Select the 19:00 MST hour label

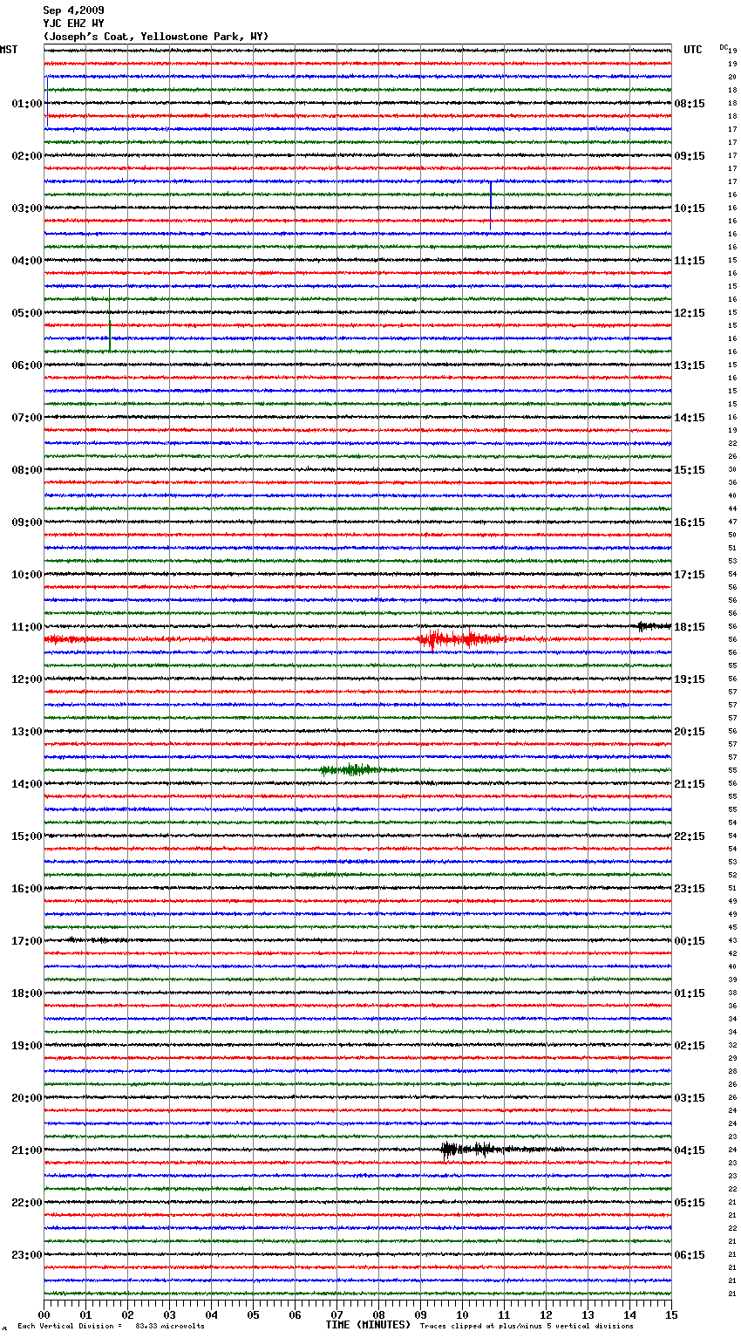coord(27,1046)
